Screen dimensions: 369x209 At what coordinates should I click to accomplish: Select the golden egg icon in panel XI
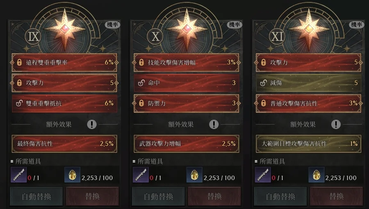[x=317, y=175]
